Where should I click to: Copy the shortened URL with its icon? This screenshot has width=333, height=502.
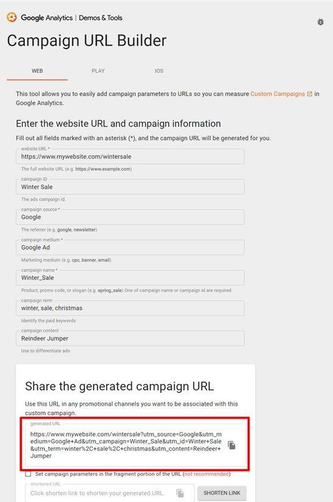(180, 493)
